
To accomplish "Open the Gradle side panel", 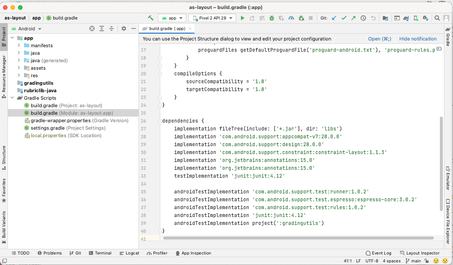I will coord(448,36).
